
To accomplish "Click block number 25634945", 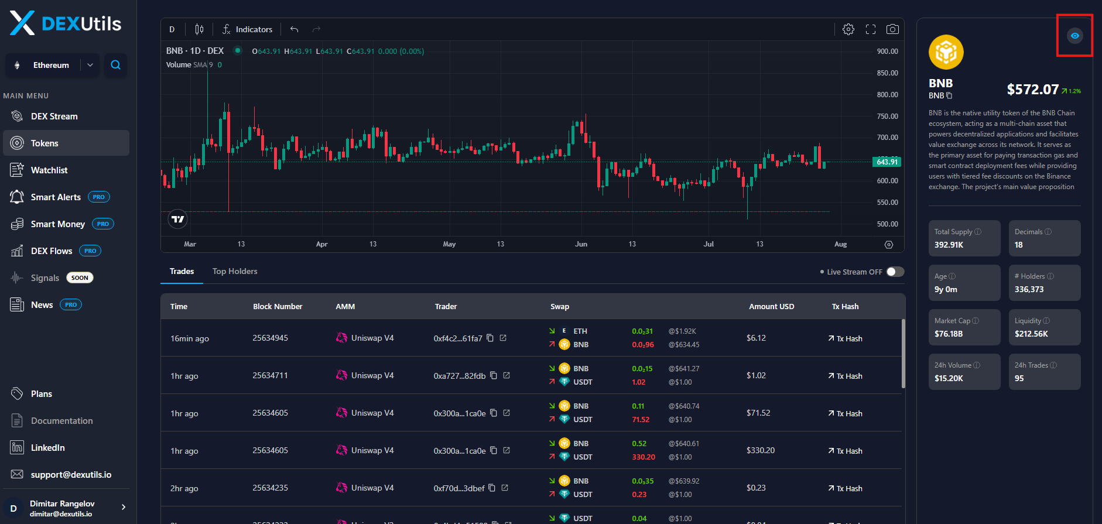I will 270,338.
